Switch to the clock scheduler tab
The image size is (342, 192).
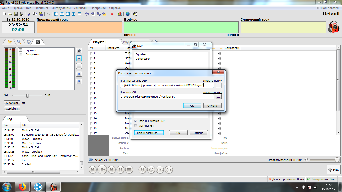pyautogui.click(x=29, y=42)
